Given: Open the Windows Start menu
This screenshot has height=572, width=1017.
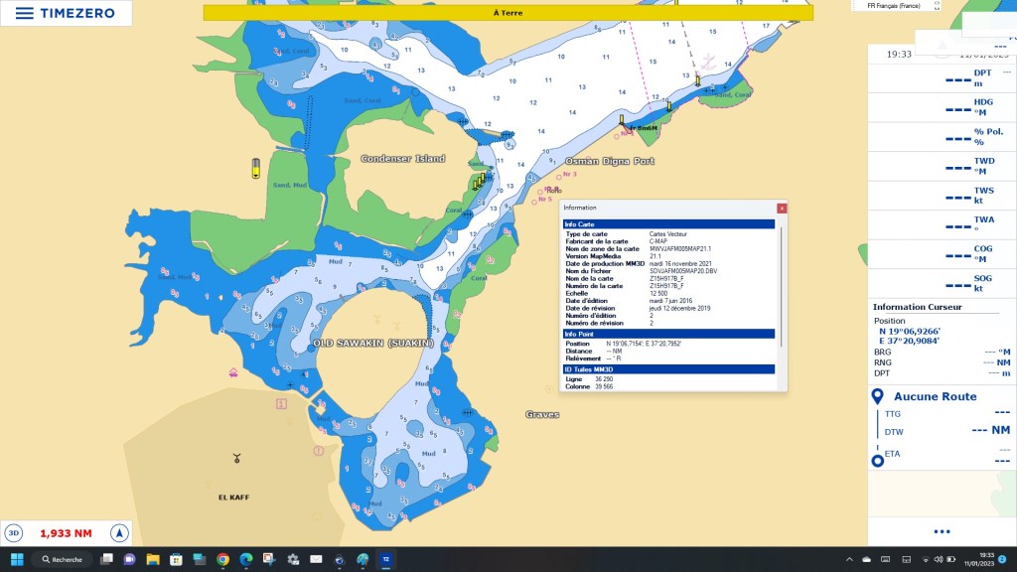Looking at the screenshot, I should click(16, 559).
